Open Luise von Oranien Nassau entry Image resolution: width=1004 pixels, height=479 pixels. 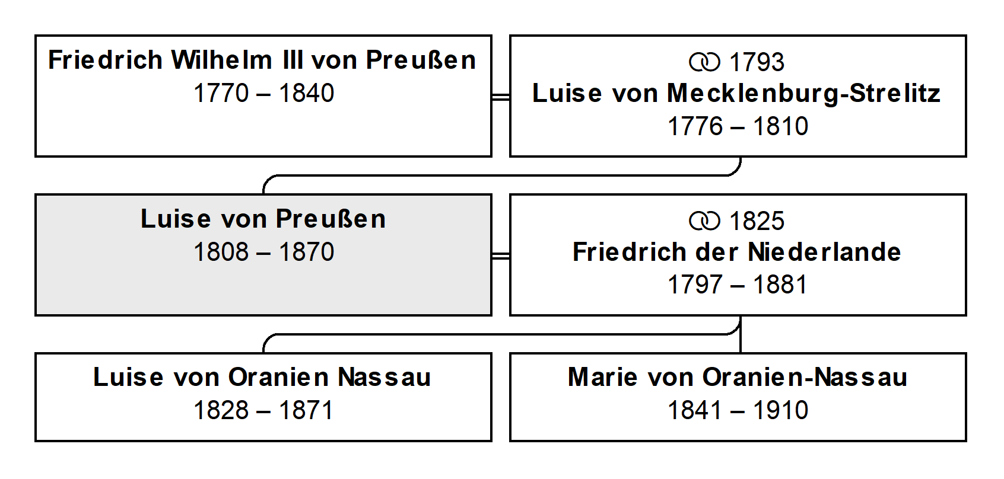coord(263,397)
